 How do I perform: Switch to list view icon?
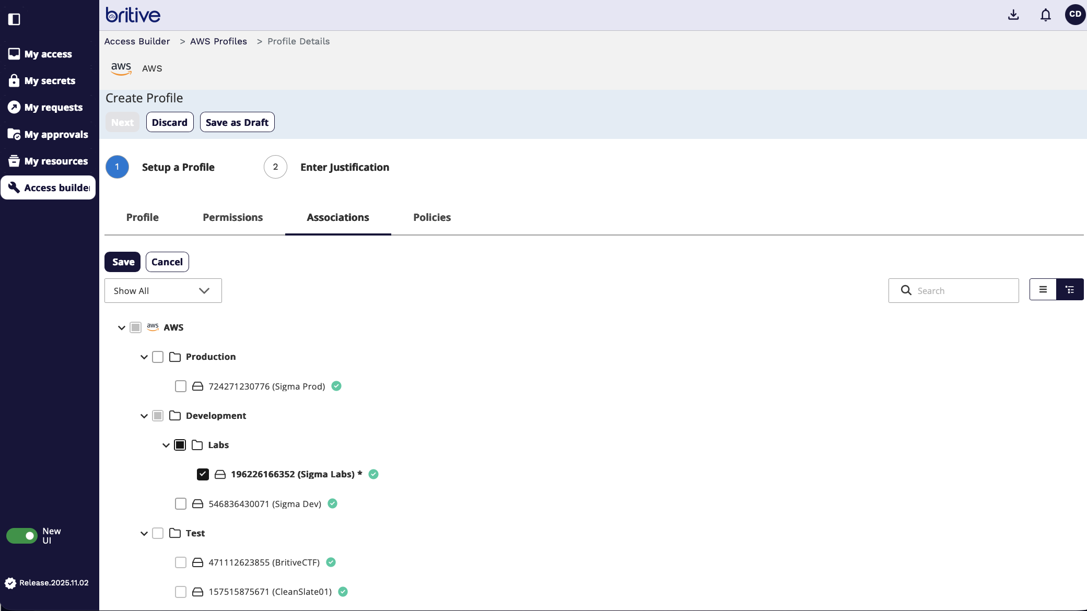pyautogui.click(x=1043, y=289)
